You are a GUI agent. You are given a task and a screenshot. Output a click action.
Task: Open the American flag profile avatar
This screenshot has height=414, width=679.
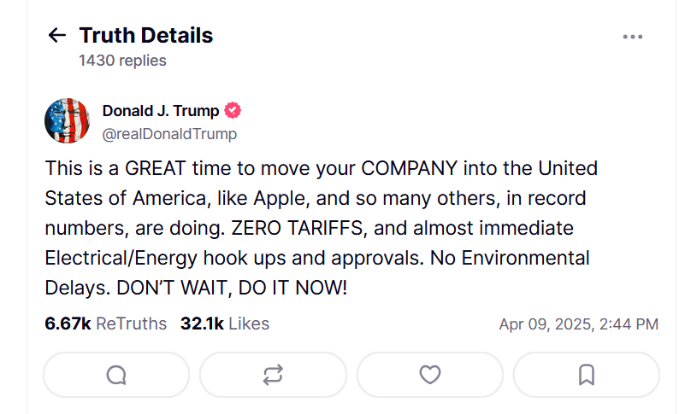tap(67, 120)
